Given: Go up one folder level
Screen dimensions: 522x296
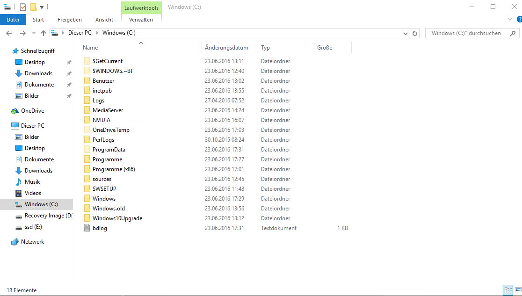Looking at the screenshot, I should point(43,33).
